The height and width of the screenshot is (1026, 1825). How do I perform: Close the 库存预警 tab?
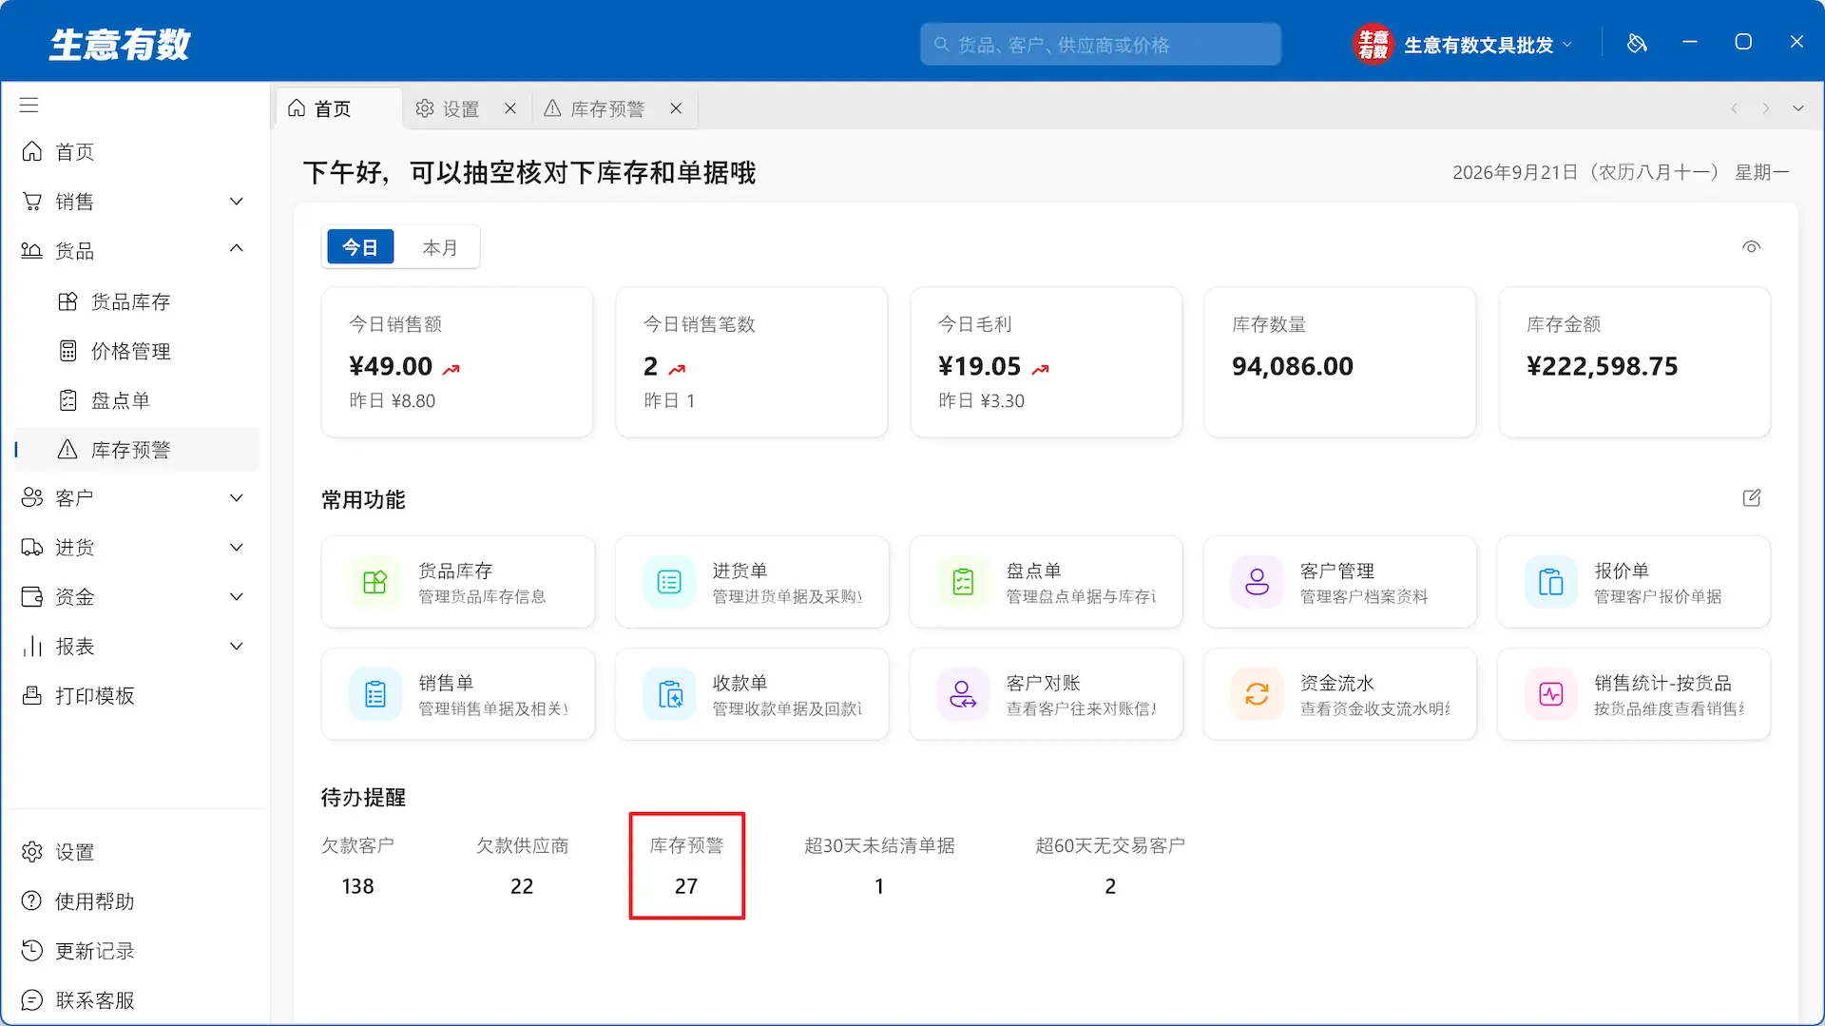[676, 108]
